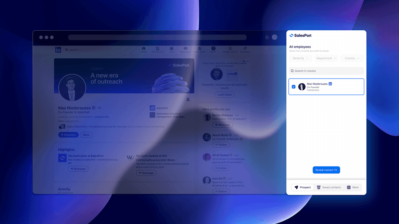The image size is (399, 224).
Task: Click the SalesPort logo in panel header
Action: (300, 35)
